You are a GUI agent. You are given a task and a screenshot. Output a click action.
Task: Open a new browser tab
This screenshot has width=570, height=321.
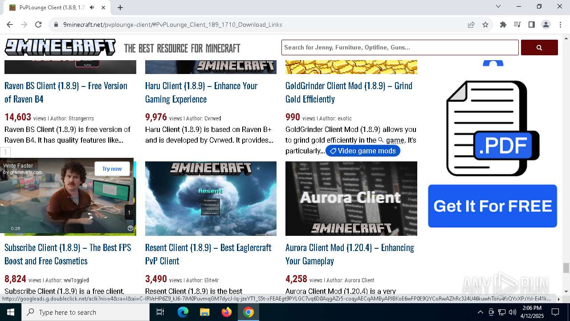[x=120, y=7]
